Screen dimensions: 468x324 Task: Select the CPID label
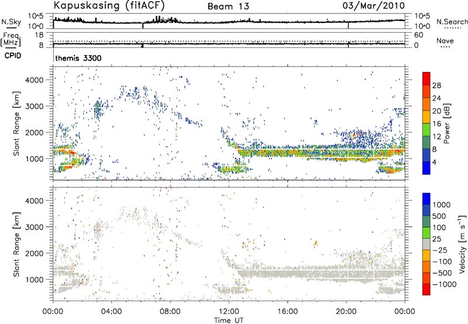13,56
